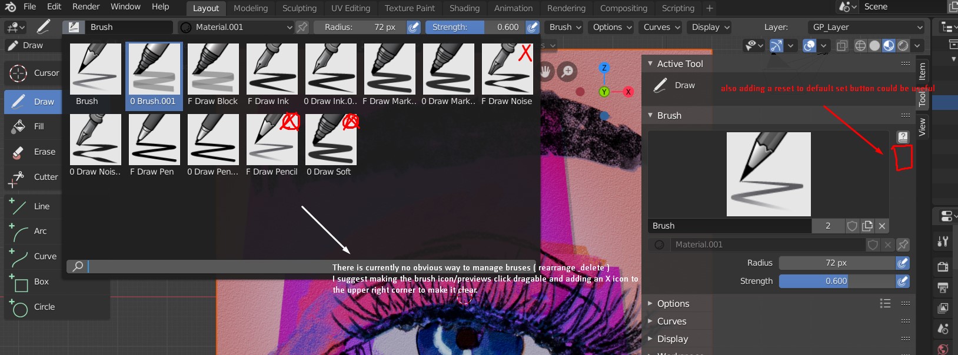958x355 pixels.
Task: Select the F Draw Ink brush thumbnail
Action: [272, 69]
